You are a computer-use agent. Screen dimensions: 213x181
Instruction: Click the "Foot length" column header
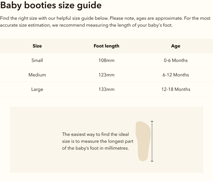click(106, 46)
